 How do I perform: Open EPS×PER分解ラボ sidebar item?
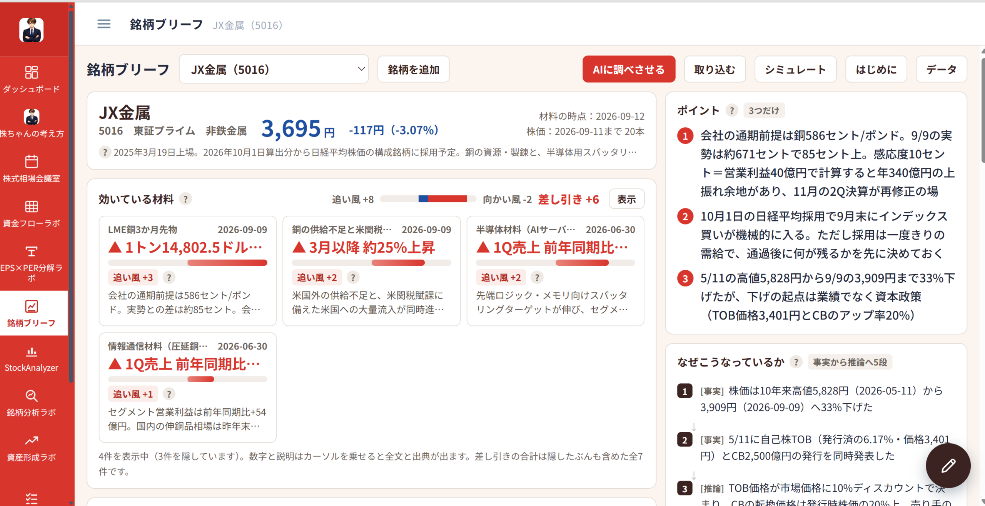click(32, 264)
